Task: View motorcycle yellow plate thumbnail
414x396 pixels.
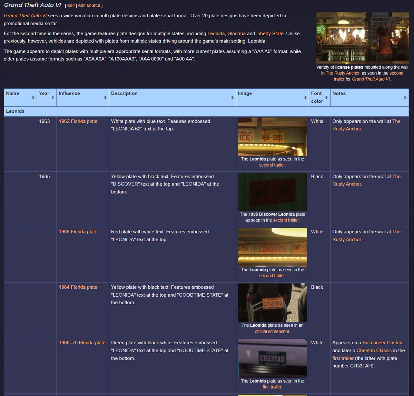Action: coord(273,303)
